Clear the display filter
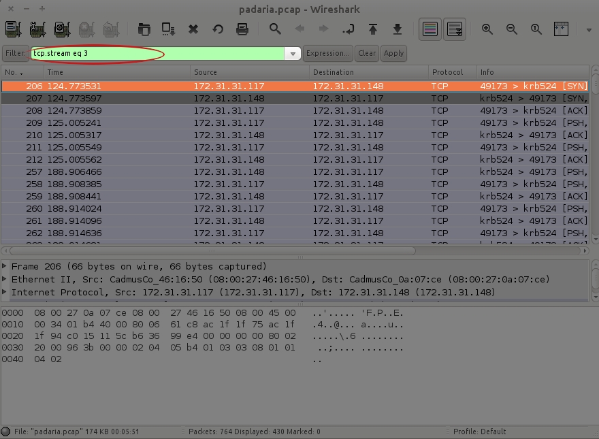 367,53
